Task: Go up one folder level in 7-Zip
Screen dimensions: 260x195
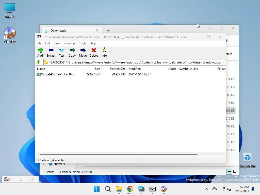Action: 39,62
